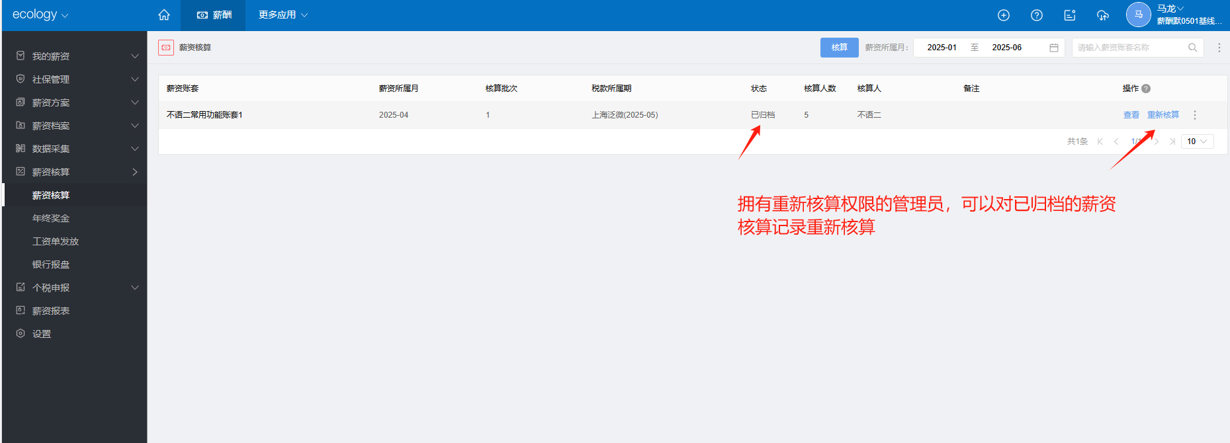
Task: Click the 薪资方案 sidebar icon
Action: (21, 102)
